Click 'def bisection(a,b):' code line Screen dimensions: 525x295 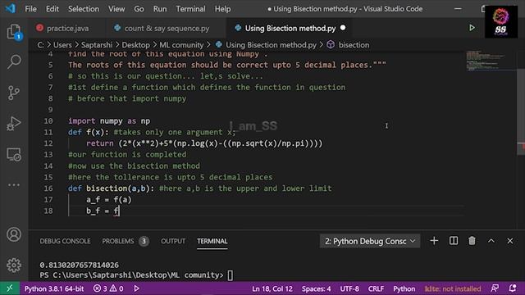(x=111, y=188)
